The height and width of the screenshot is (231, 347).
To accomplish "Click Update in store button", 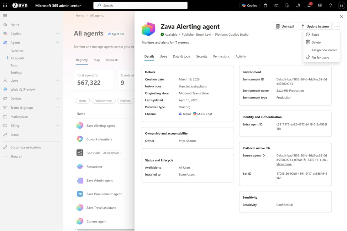I will tap(315, 26).
